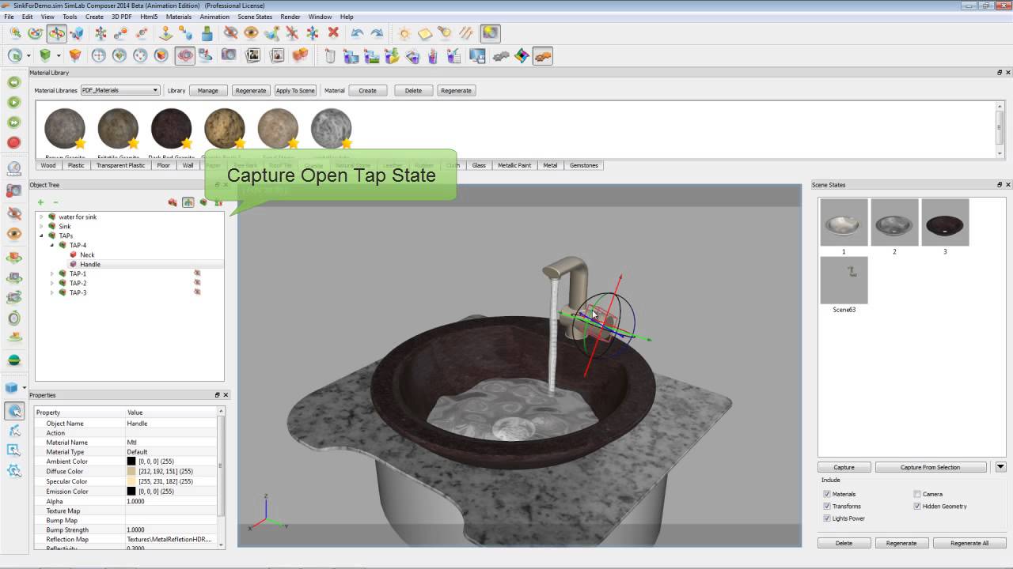Click the light bulb icon in top toolbar

click(x=445, y=33)
